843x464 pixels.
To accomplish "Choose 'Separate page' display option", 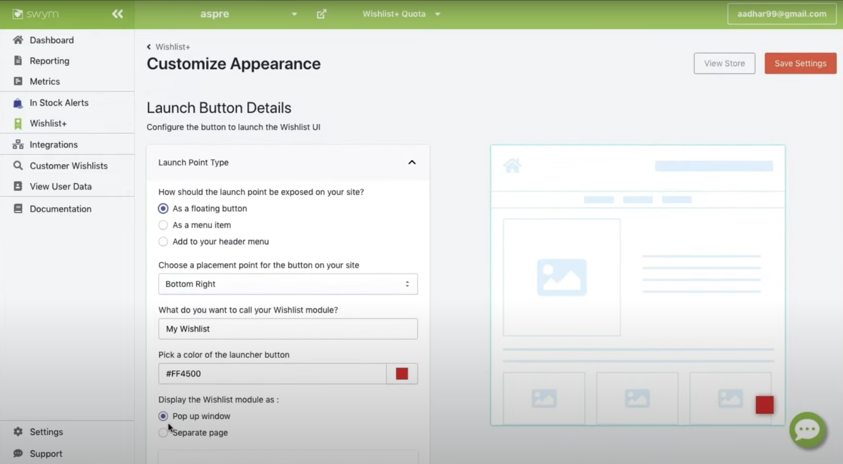I will tap(163, 433).
